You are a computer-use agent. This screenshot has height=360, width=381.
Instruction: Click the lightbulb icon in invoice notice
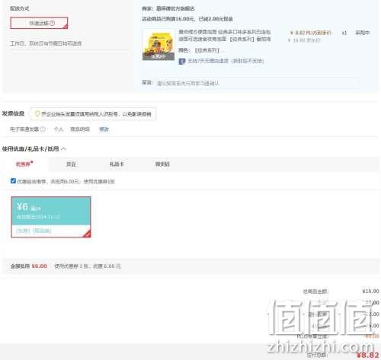tap(37, 113)
